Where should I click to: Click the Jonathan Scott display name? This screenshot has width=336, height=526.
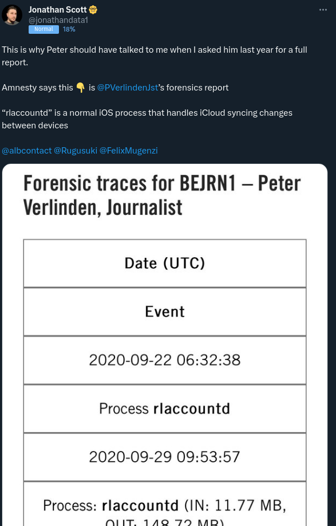coord(58,10)
